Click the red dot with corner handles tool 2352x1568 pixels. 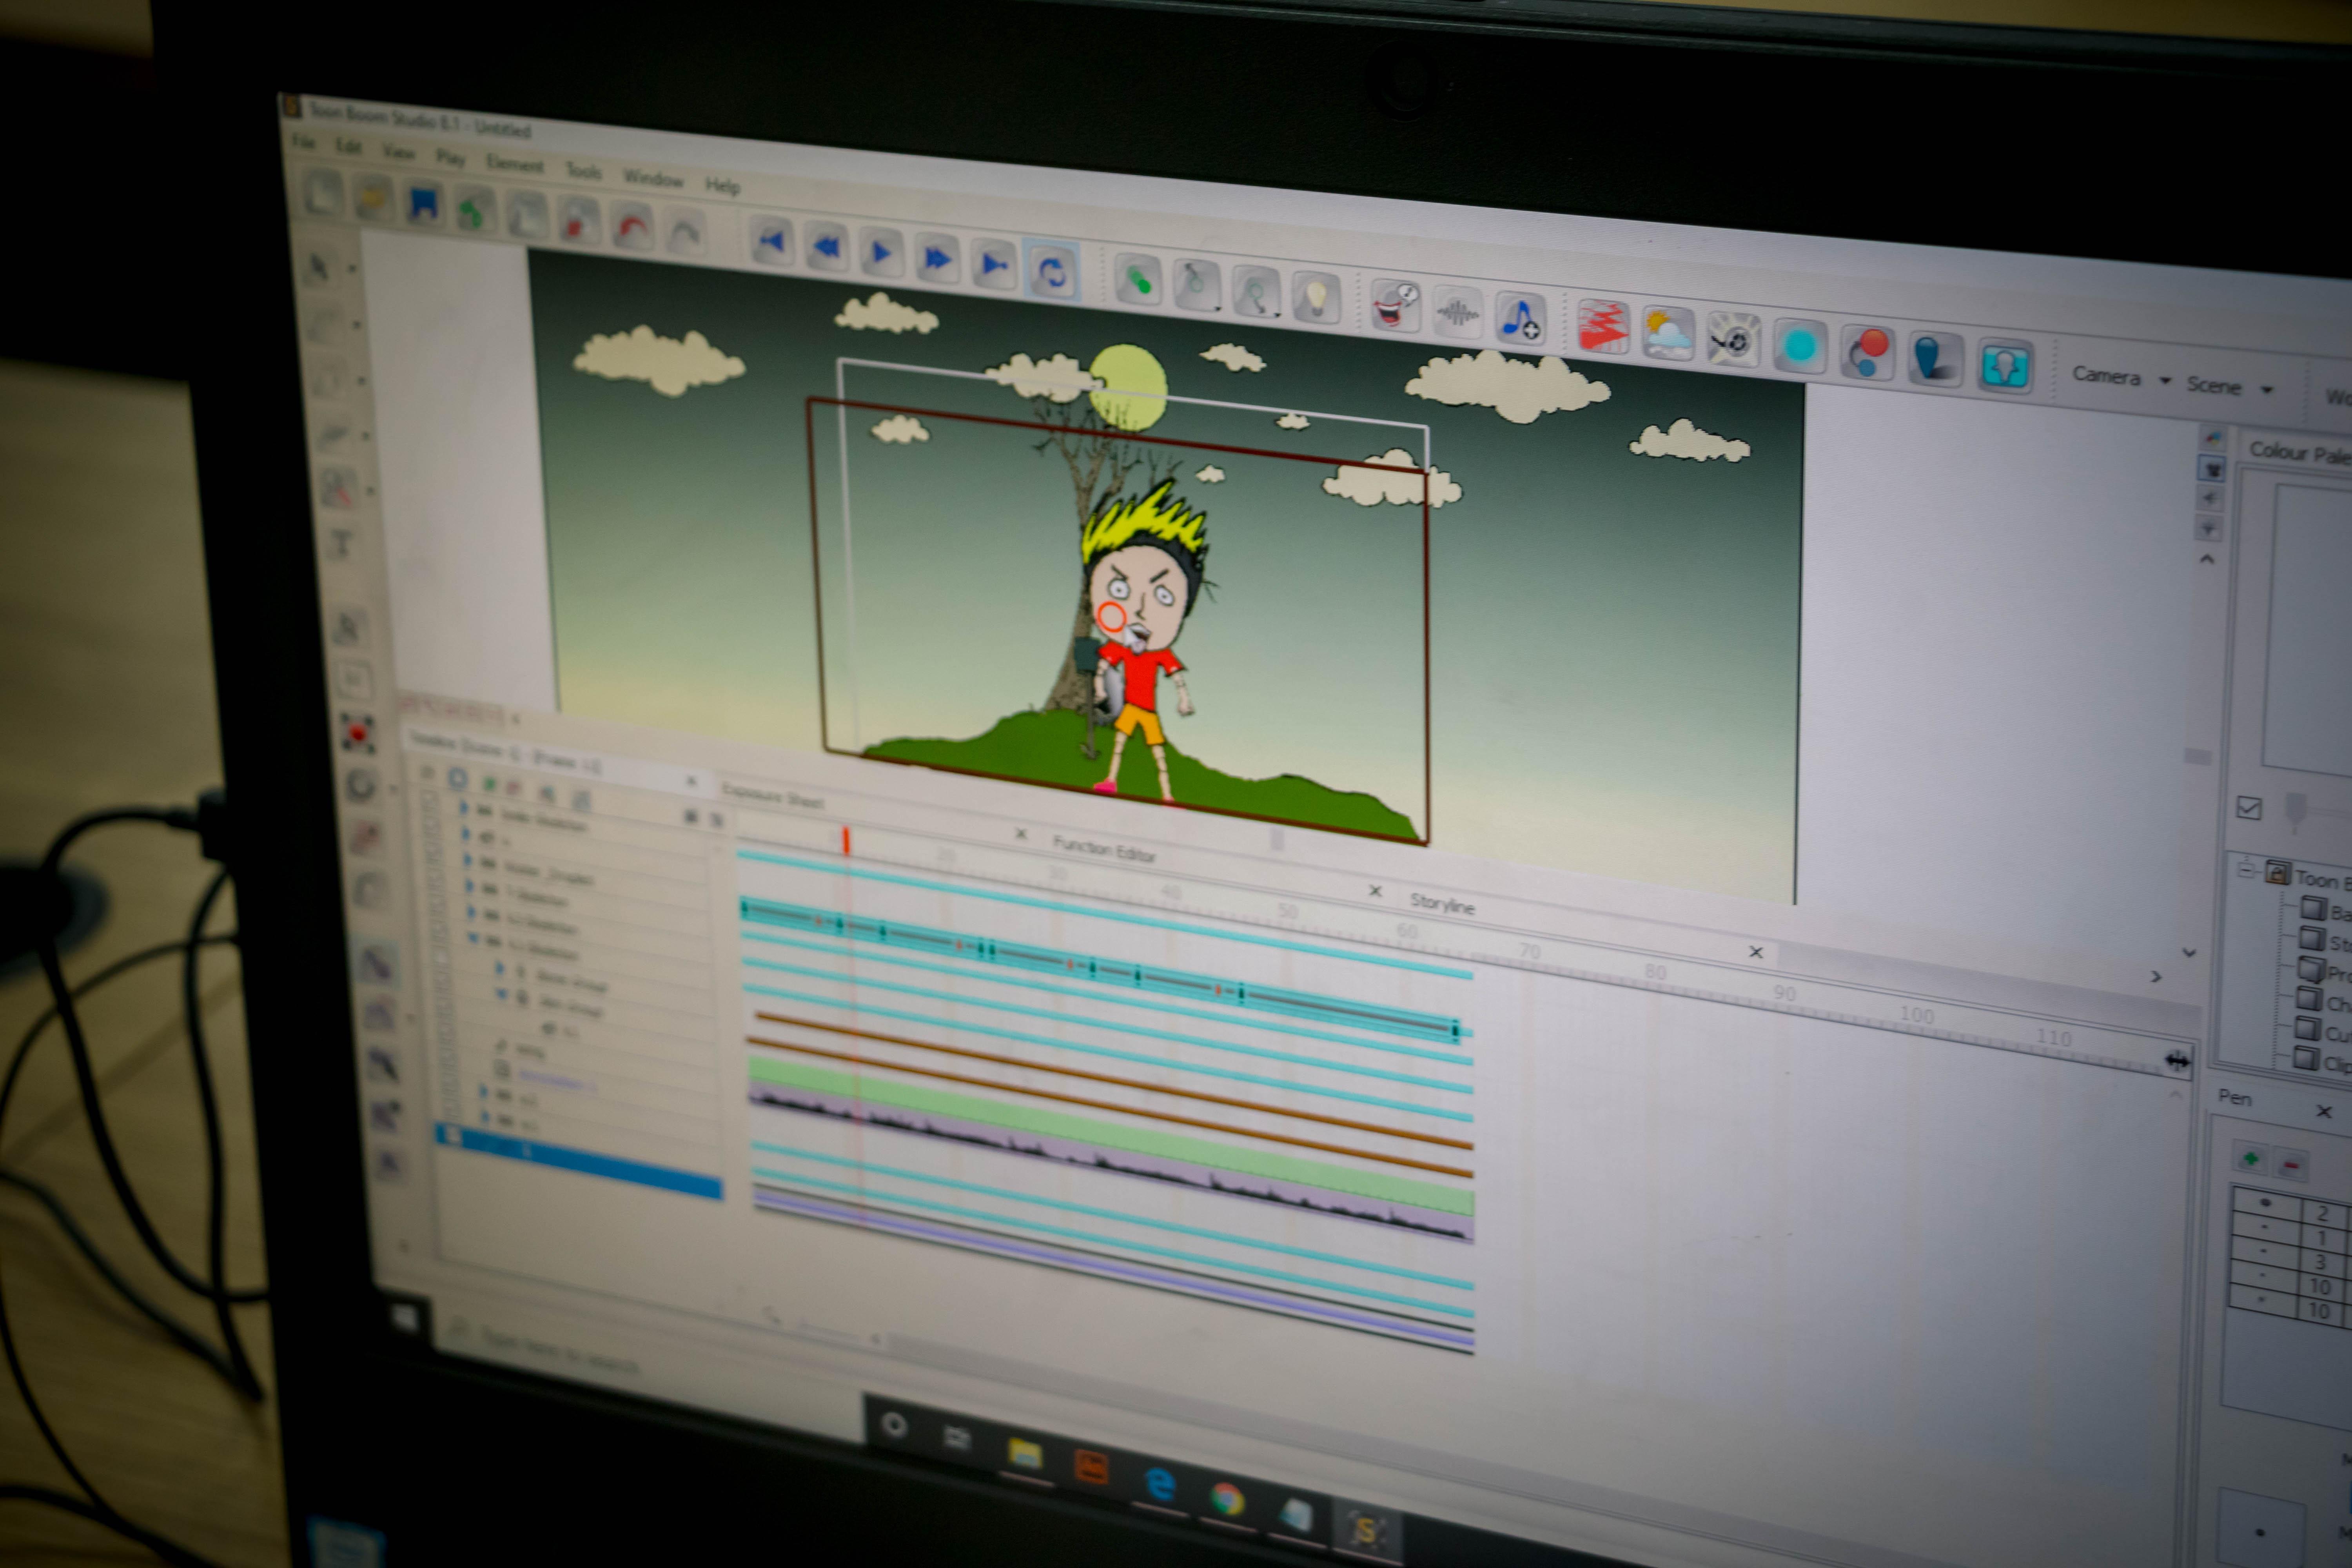pos(357,733)
